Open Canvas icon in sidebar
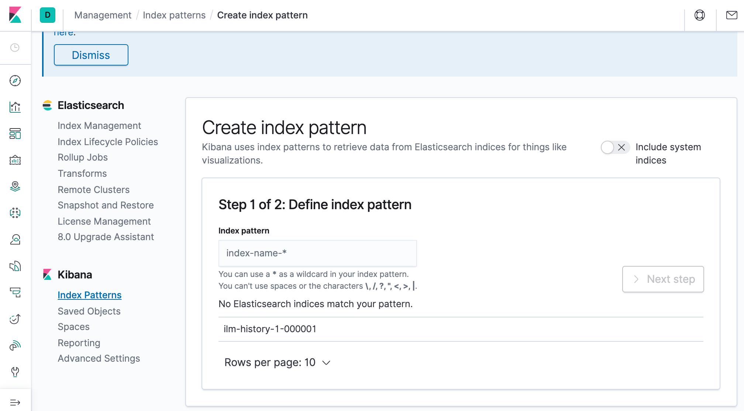 pos(15,160)
